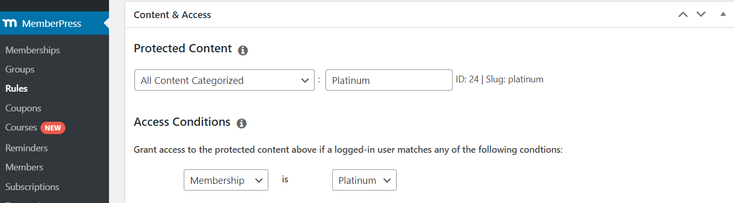Go to Subscriptions in sidebar
This screenshot has height=203, width=734.
(32, 187)
